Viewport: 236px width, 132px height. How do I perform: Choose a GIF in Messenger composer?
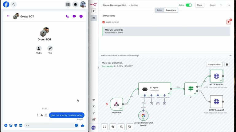click(21, 125)
